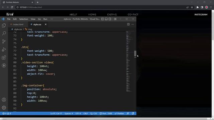
Task: Click the img breadcrumb symbol
Action: coord(28,29)
